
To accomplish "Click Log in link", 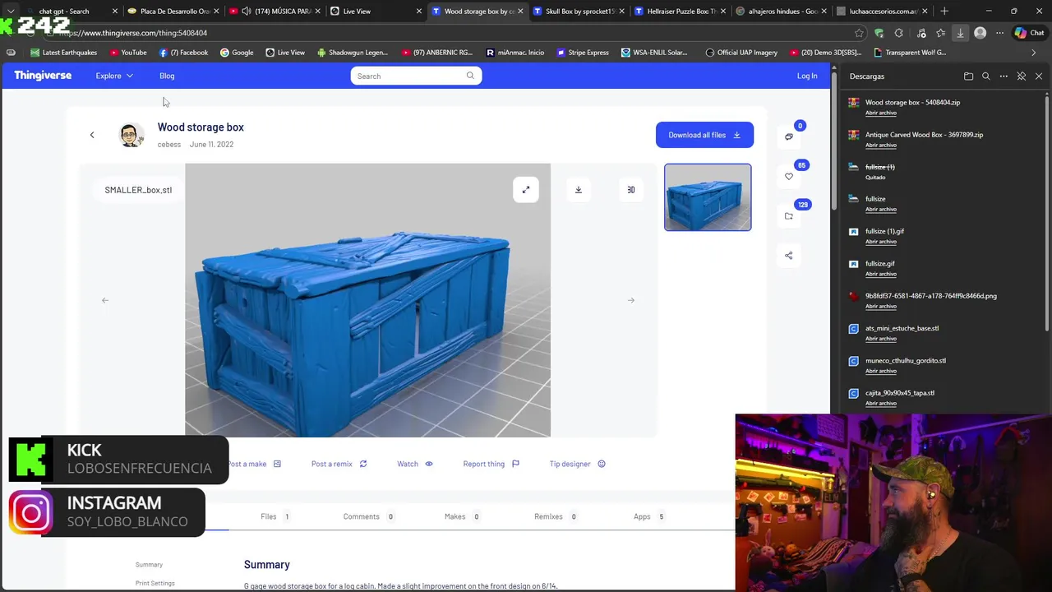I will point(807,76).
